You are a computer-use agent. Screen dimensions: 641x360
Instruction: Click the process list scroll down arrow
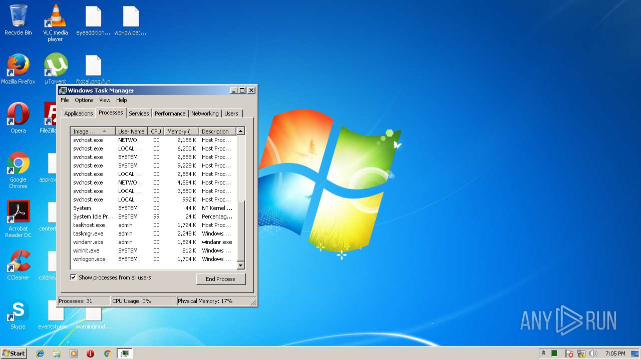coord(240,265)
